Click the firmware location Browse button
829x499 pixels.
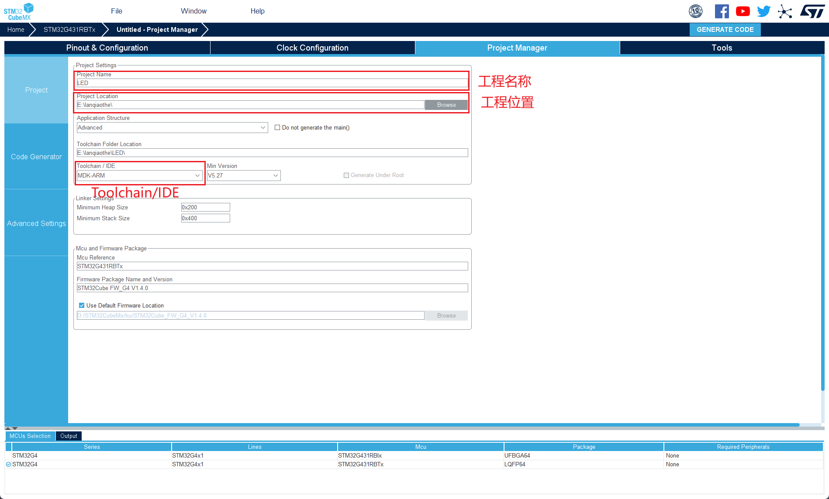[x=446, y=316]
